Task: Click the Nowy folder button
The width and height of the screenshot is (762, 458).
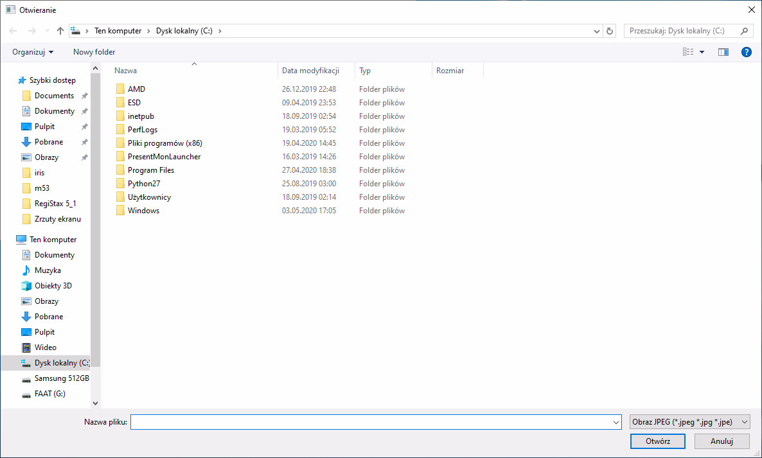Action: [94, 52]
